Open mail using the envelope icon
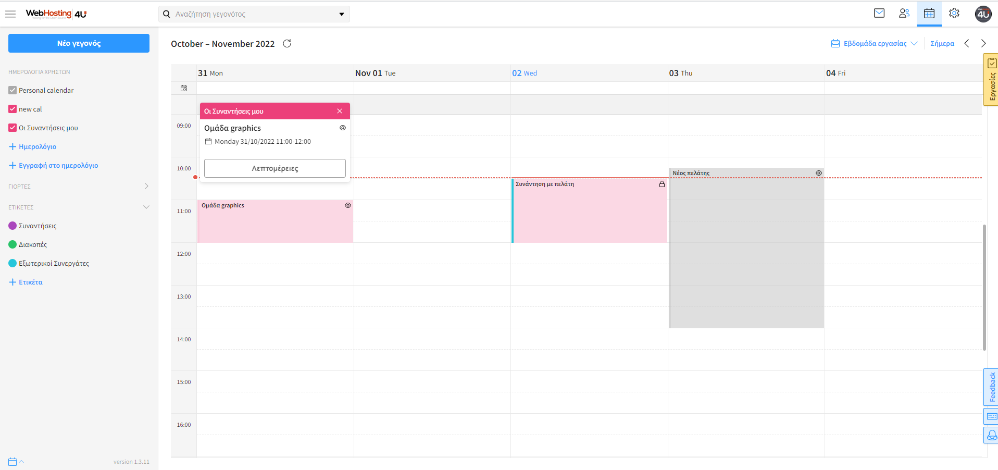 click(x=879, y=13)
